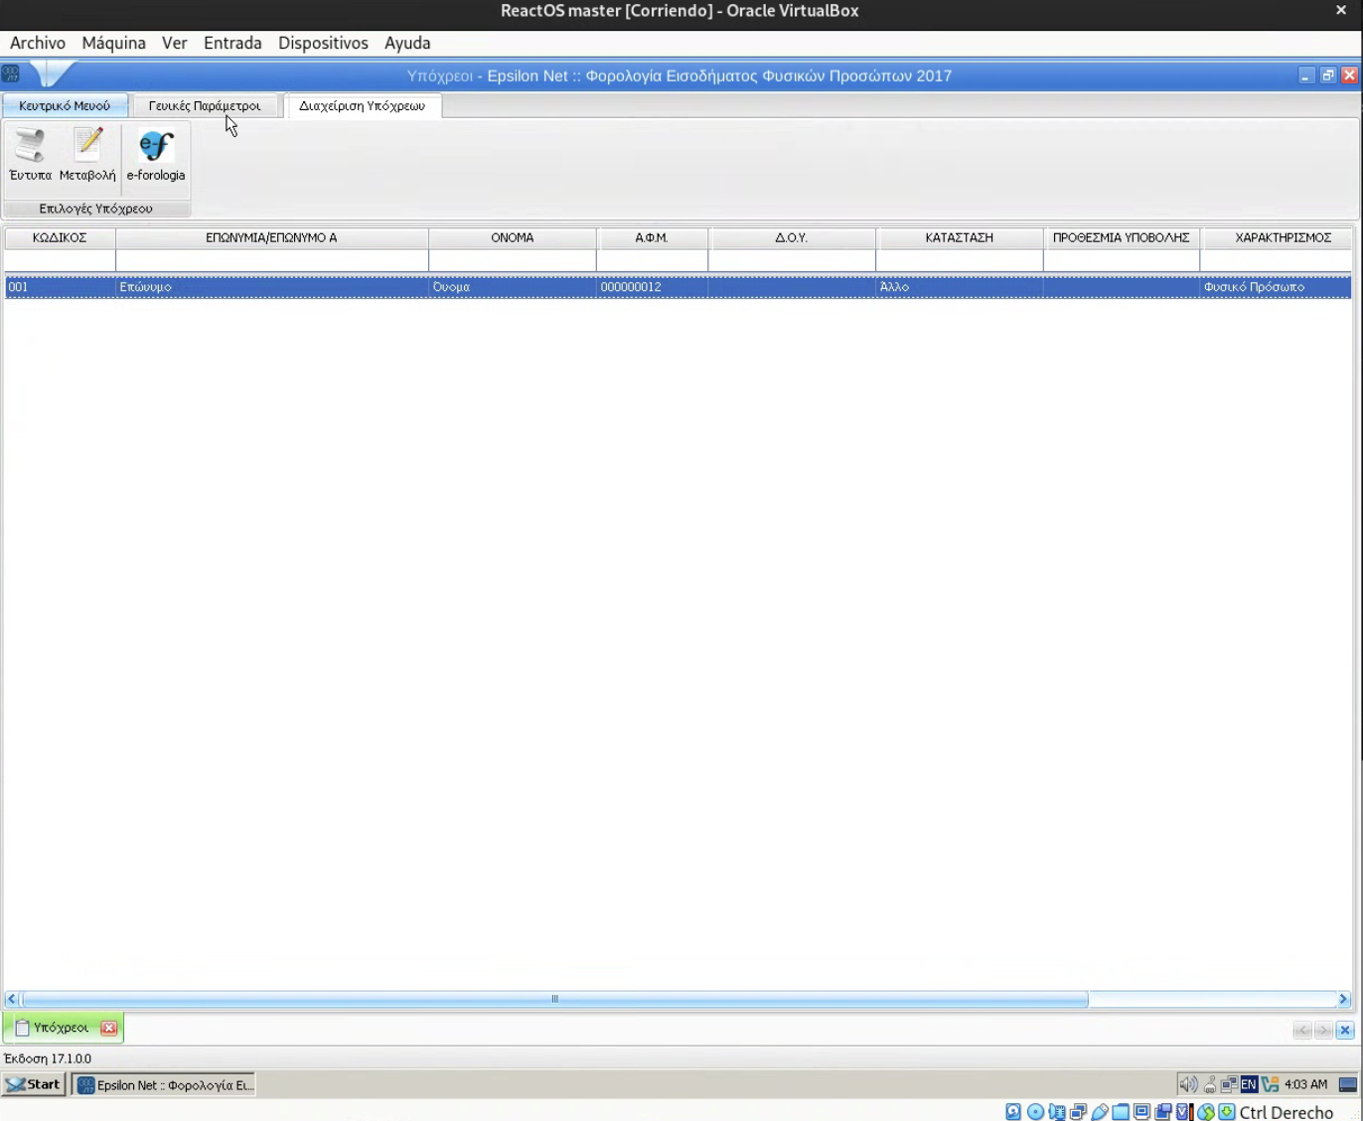Click the ΧΑΡΑΚΤΗΡΙΣΜΟΣ column header

(1277, 238)
